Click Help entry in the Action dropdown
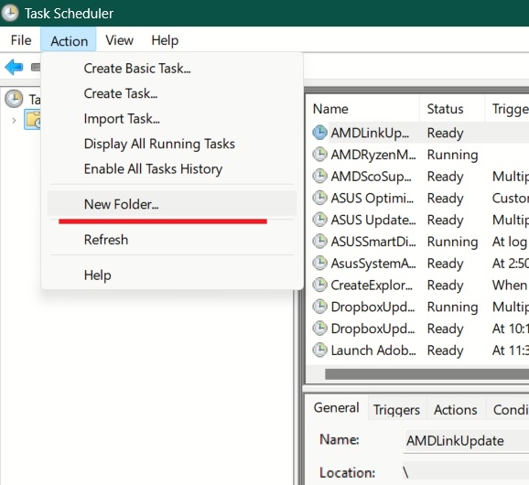Viewport: 529px width, 485px height. (x=172, y=275)
